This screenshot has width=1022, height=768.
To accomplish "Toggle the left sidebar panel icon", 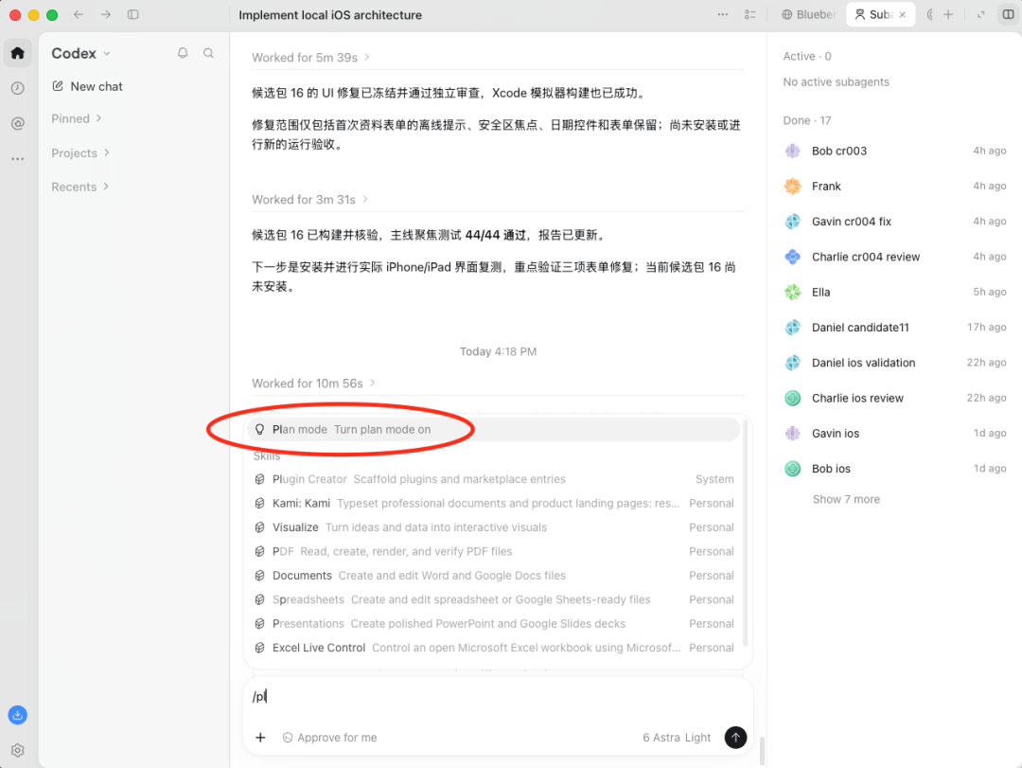I will (133, 14).
